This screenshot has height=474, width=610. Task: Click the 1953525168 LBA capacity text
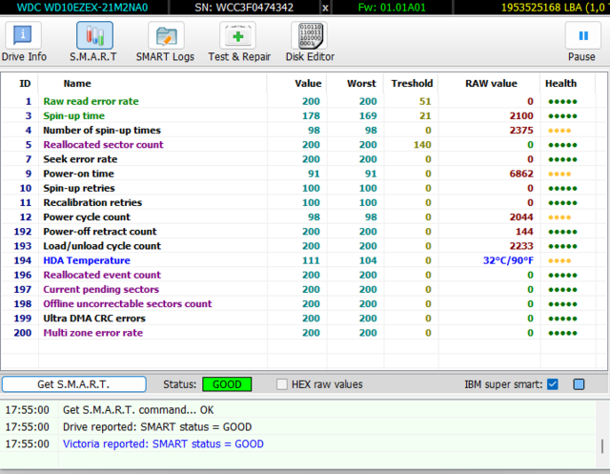(x=555, y=8)
